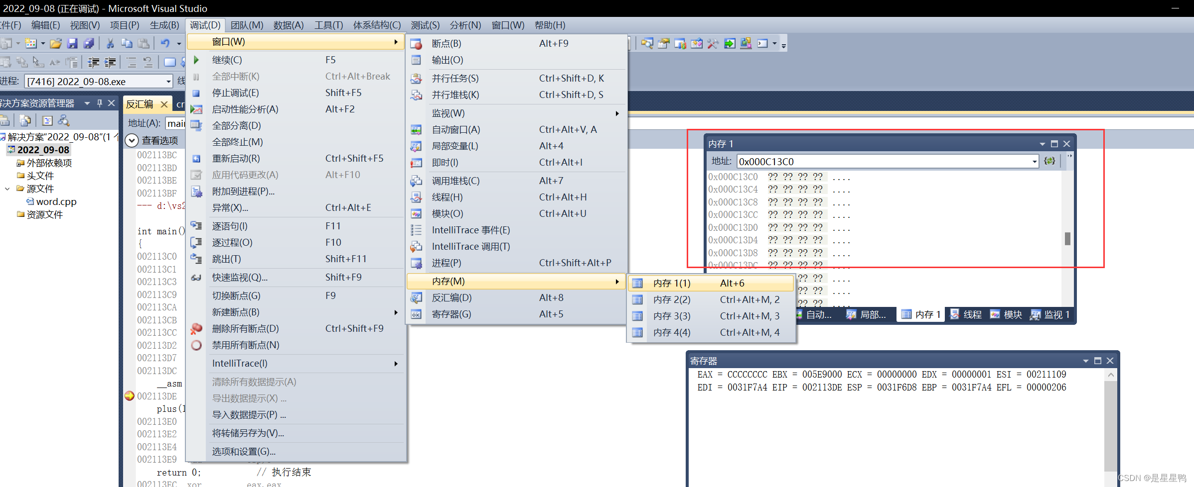Open the 进程 process combo box arrow
Viewport: 1194px width, 487px height.
pos(168,81)
